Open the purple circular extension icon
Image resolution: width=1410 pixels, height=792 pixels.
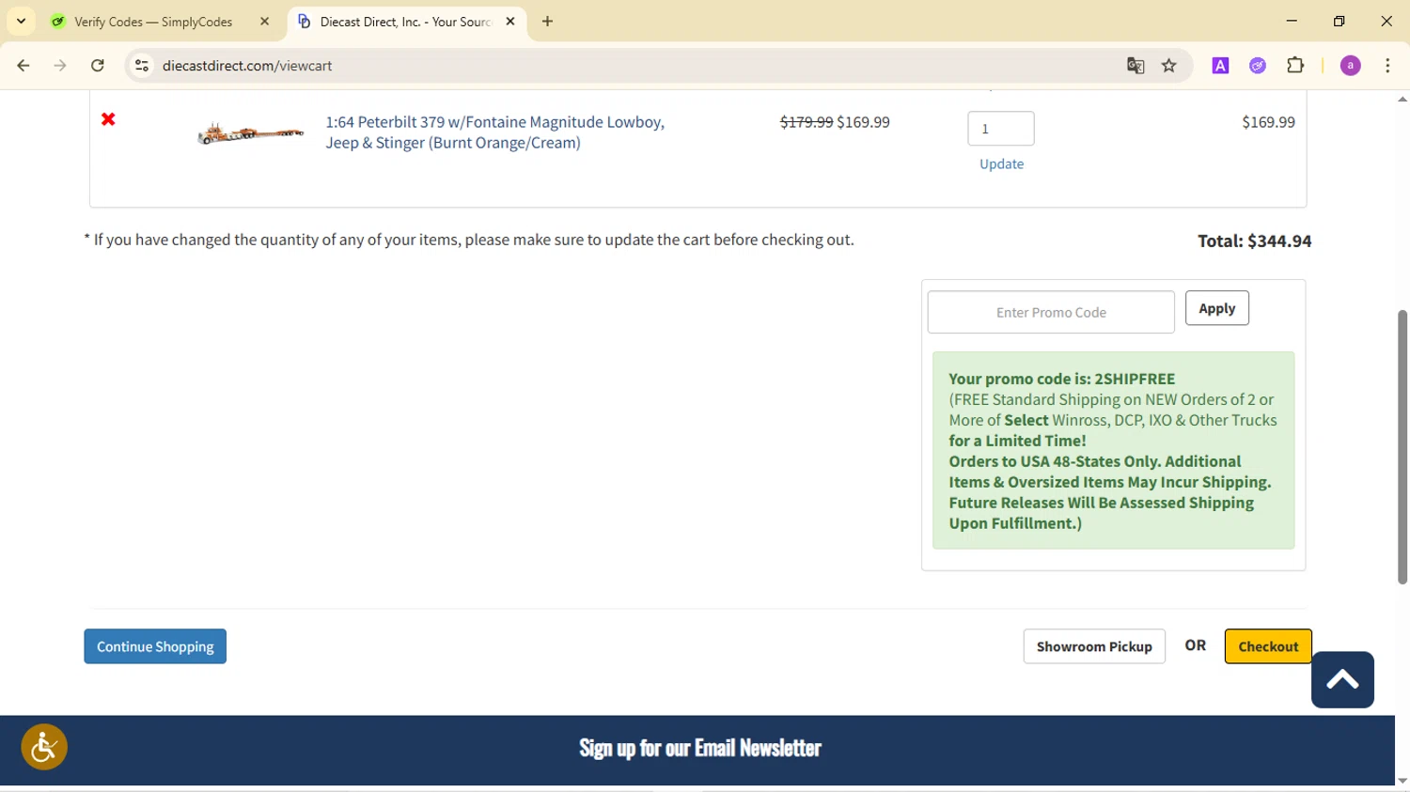pyautogui.click(x=1258, y=66)
